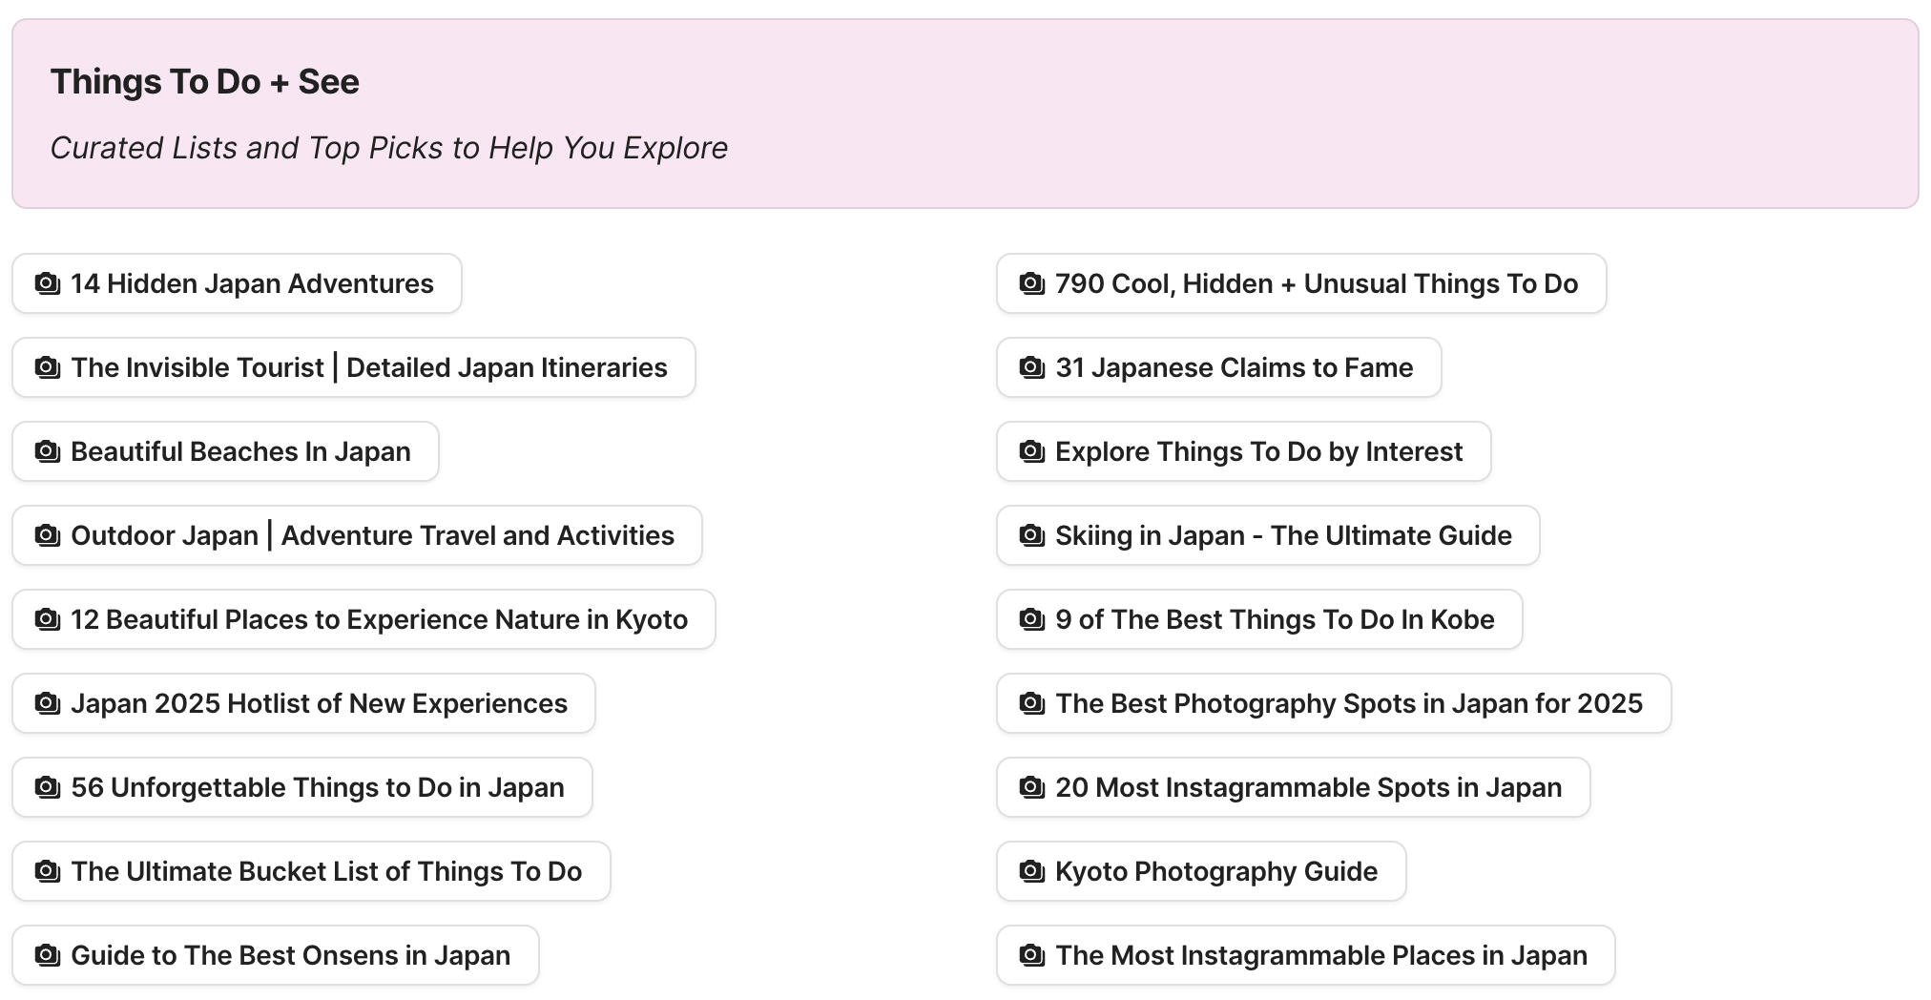
Task: Click the camera icon on 31 Japanese Claims to Fame
Action: click(1031, 367)
